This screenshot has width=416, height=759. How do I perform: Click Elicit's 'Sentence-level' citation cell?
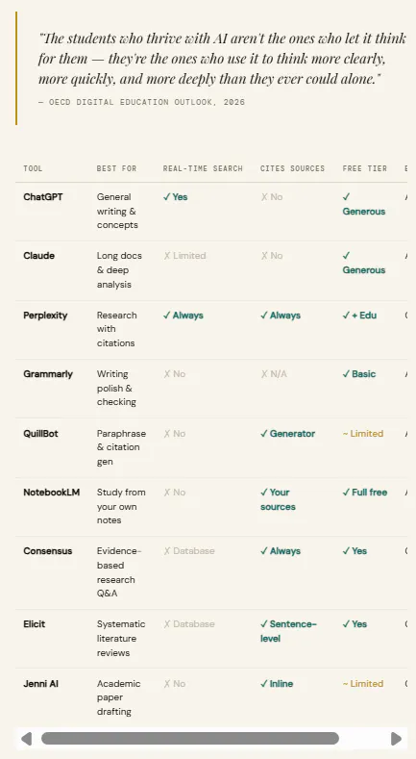[288, 631]
